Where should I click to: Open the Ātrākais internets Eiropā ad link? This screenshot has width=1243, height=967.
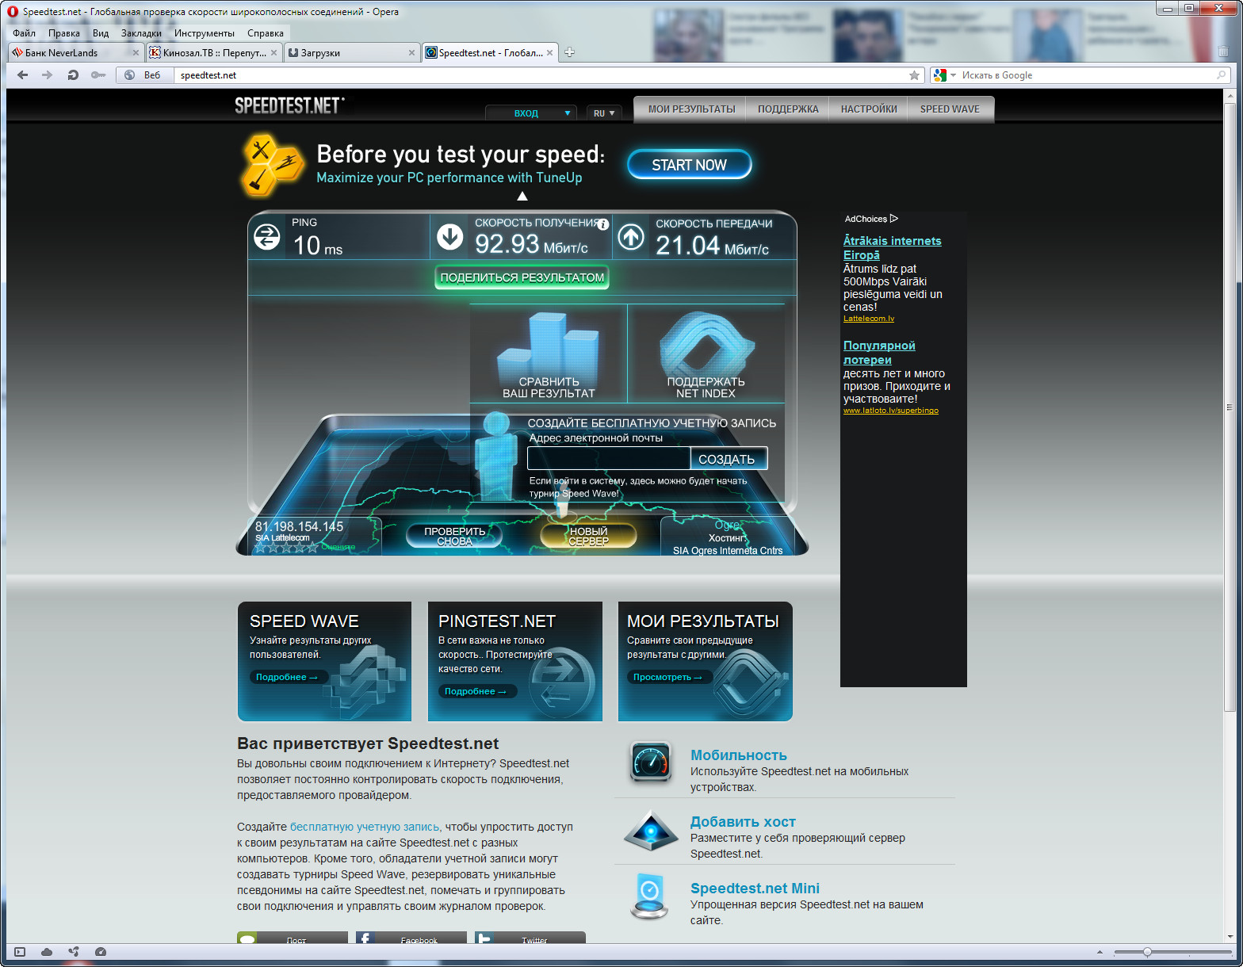coord(892,248)
